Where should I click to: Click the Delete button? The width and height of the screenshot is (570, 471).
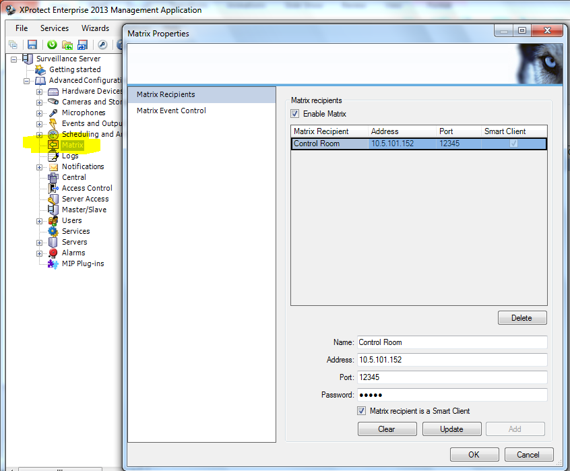521,318
